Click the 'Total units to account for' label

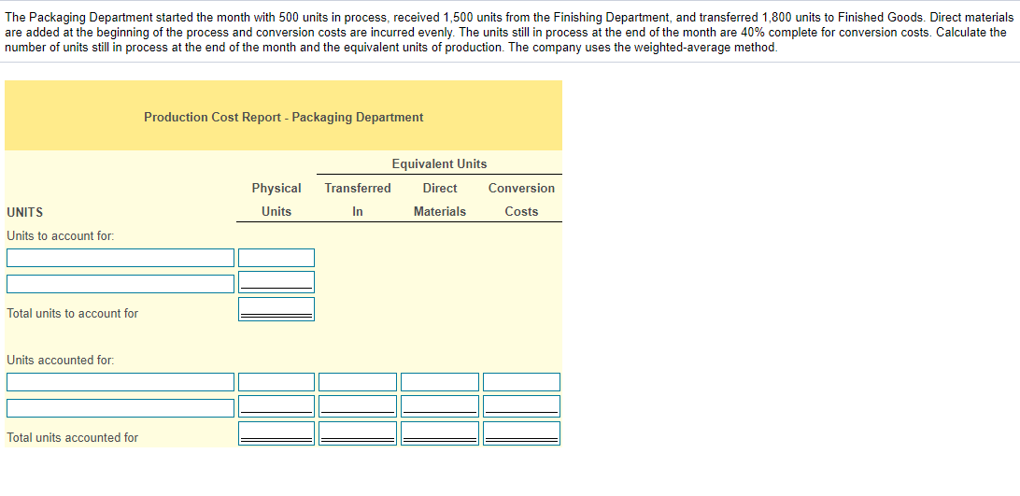pos(72,314)
